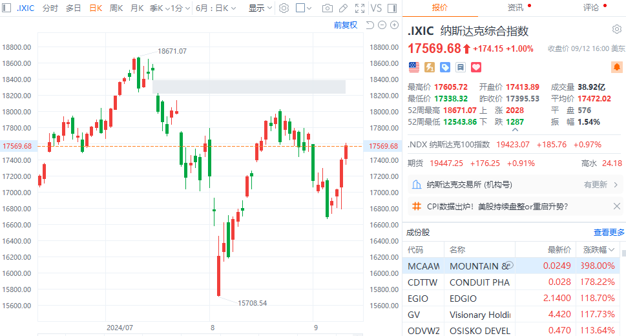The height and width of the screenshot is (336, 626).
Task: Click 查看更多 constituents link
Action: click(x=609, y=233)
